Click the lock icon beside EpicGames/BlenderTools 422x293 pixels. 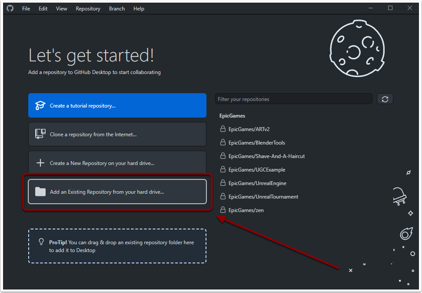click(223, 142)
